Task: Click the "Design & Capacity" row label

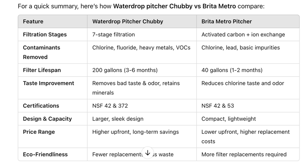Action: [47, 119]
